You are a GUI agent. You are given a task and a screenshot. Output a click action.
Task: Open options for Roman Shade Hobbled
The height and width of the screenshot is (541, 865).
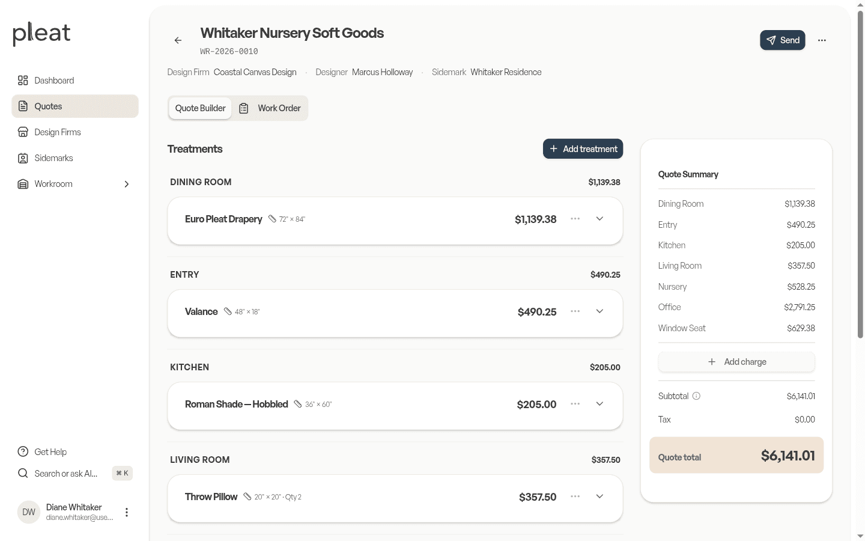click(575, 404)
